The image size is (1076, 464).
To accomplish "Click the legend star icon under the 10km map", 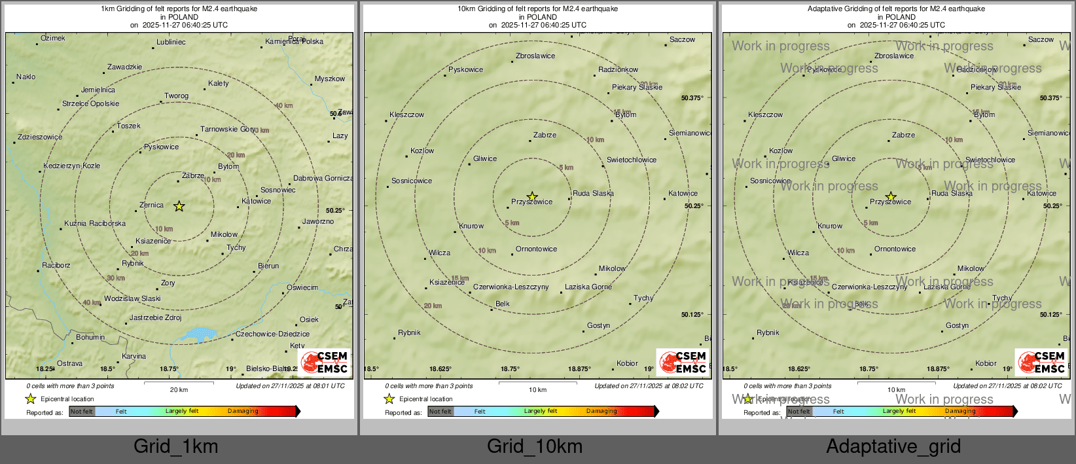I will click(x=389, y=399).
